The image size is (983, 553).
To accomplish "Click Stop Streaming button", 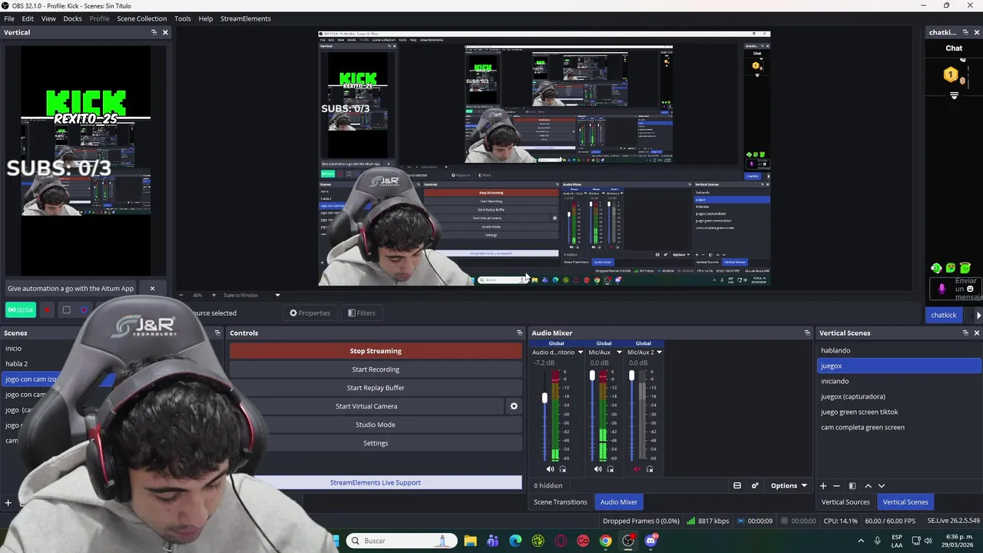I will point(376,351).
